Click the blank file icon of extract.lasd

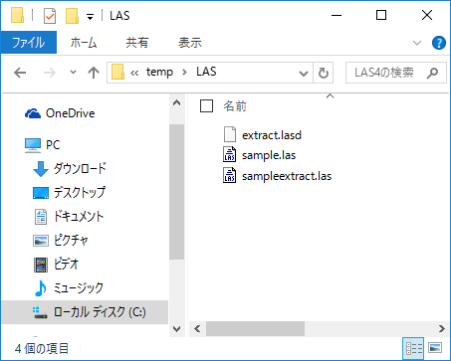pyautogui.click(x=230, y=134)
